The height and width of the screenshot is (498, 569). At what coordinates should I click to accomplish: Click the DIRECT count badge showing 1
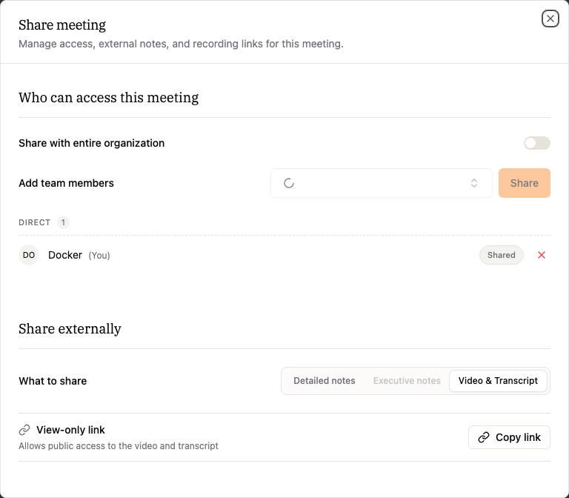click(x=63, y=222)
